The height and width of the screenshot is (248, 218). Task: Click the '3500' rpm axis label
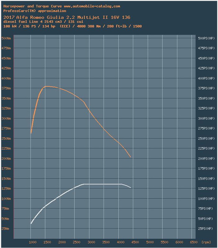[106, 242]
